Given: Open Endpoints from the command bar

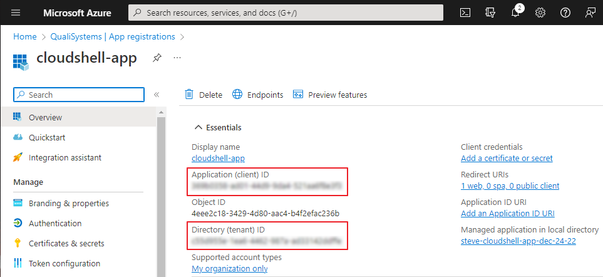Looking at the screenshot, I should click(257, 95).
